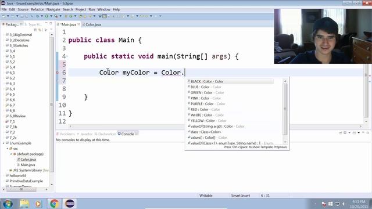The width and height of the screenshot is (372, 209).
Task: Open the Window menu
Action: point(103,9)
